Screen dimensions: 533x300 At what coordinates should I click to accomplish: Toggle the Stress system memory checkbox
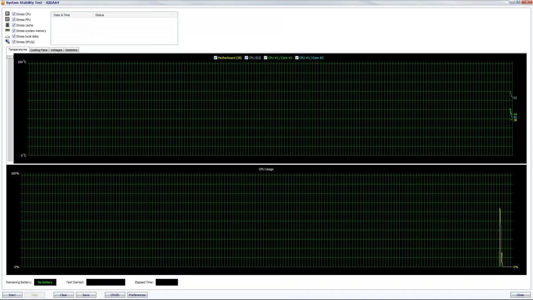point(14,31)
